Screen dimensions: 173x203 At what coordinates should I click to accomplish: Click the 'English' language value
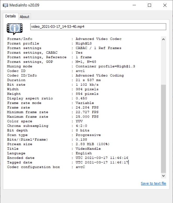84,153
